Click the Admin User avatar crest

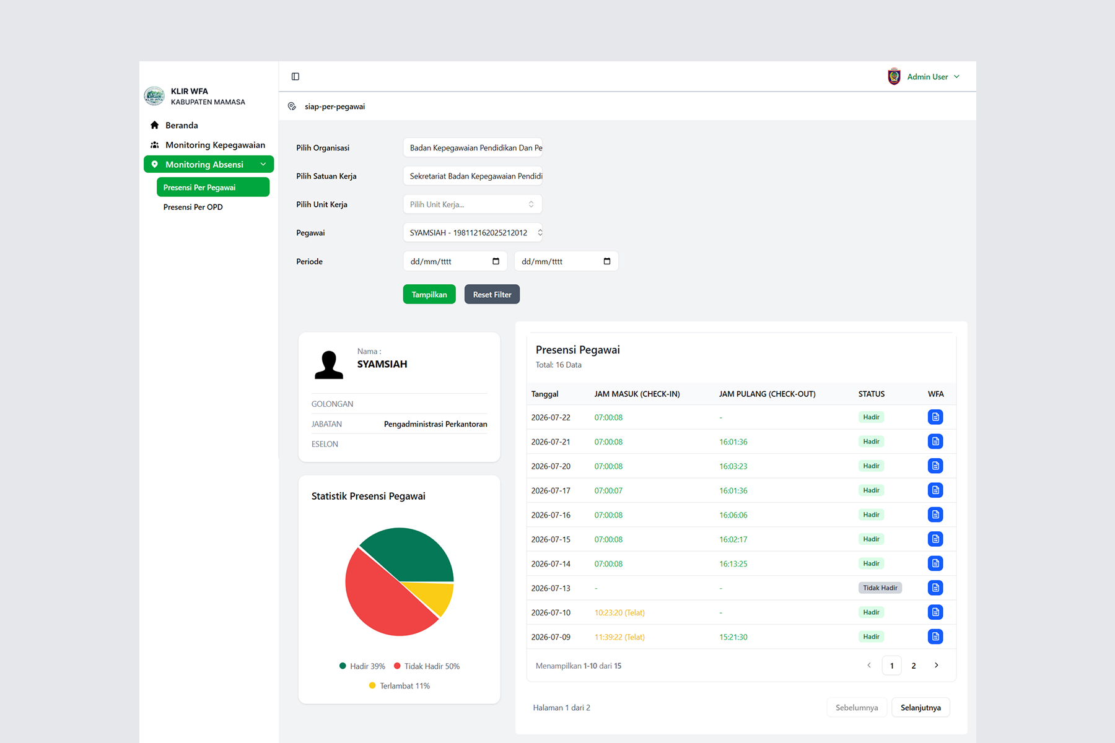(894, 77)
